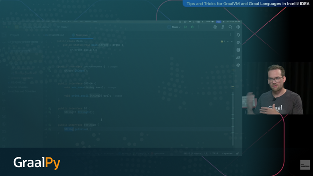
Task: Click the gutter implementation icon beside QRCodeModule
Action: [50, 66]
